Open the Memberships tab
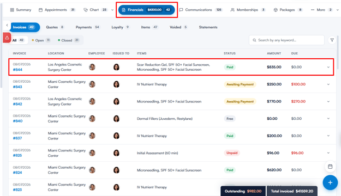This screenshot has height=196, width=341. [248, 10]
